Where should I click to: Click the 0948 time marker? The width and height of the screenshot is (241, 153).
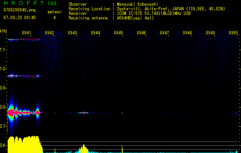(187, 33)
